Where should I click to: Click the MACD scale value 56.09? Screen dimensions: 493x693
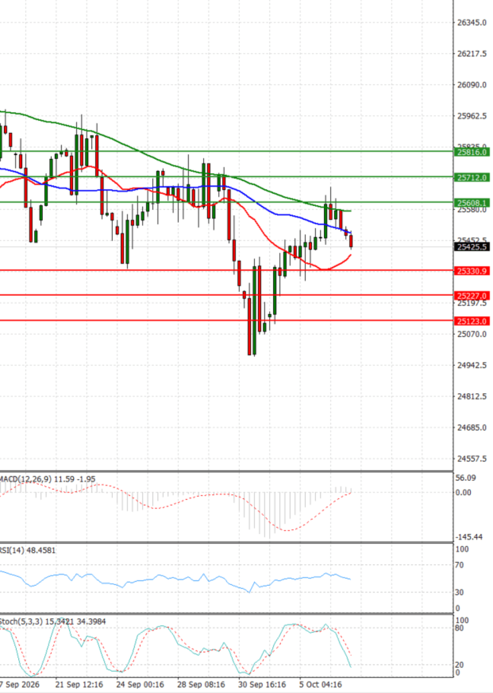click(x=466, y=478)
